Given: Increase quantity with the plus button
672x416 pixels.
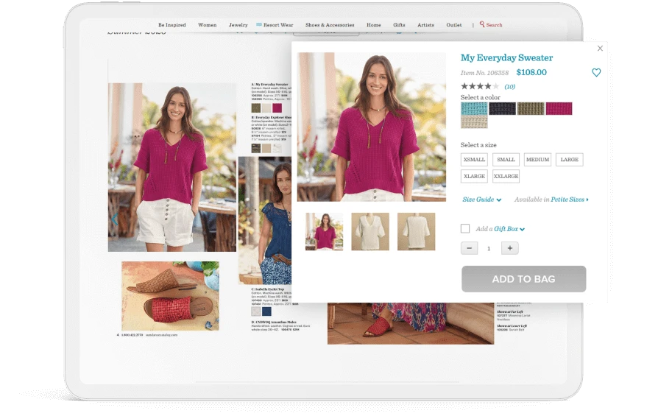Looking at the screenshot, I should [509, 248].
